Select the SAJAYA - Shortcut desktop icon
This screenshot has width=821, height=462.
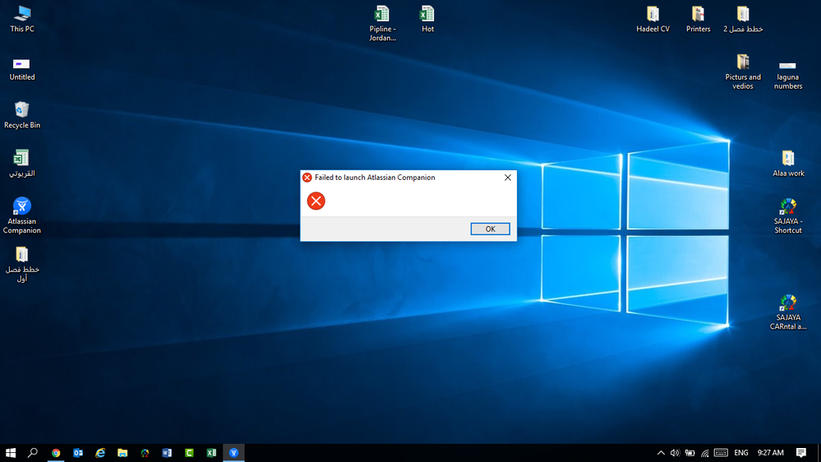pyautogui.click(x=788, y=216)
